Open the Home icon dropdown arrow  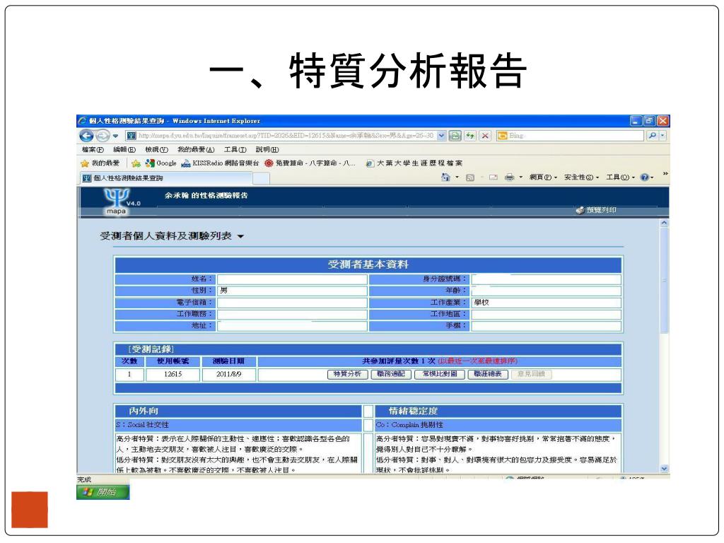click(x=457, y=177)
